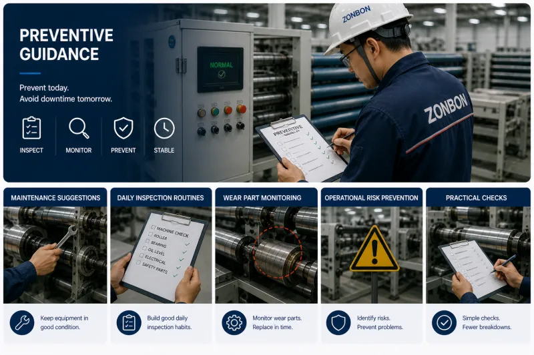Viewport: 534px width, 355px height.
Task: Click the wrench icon beside Keep equipment
Action: click(22, 322)
